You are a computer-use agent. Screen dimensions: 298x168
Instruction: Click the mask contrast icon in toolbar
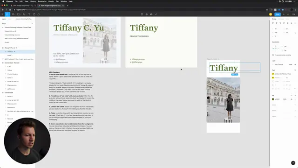[151, 14]
